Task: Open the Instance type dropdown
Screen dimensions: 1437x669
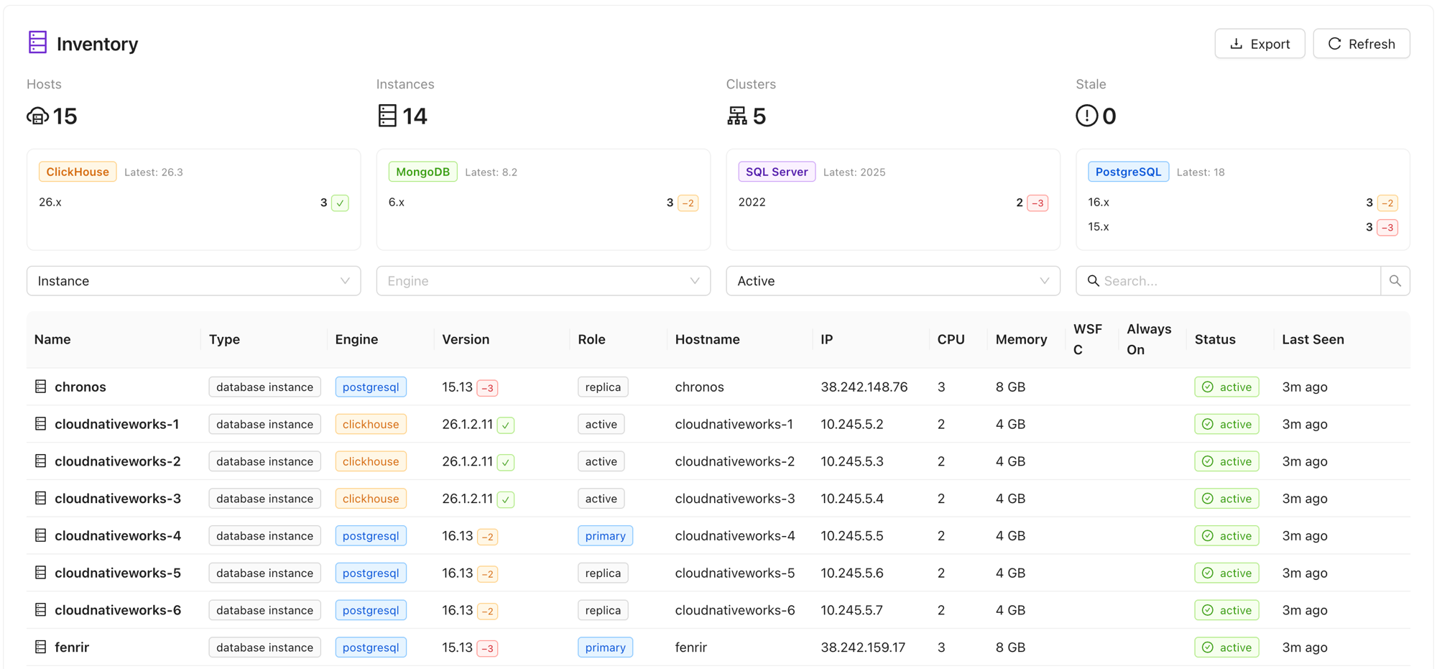Action: click(193, 281)
